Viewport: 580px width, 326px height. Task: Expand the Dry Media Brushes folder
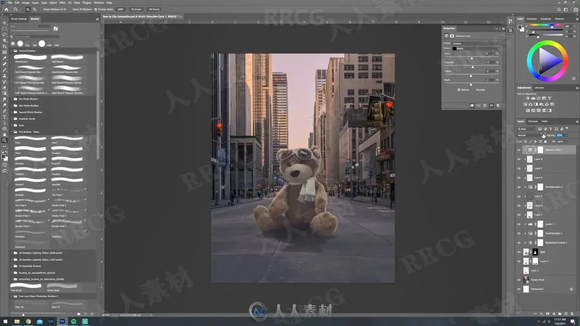(12, 99)
